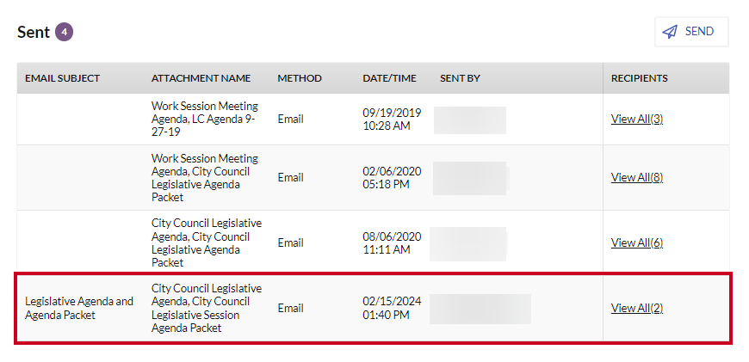Viewport: 749px width, 362px height.
Task: Click the SEND button
Action: click(x=691, y=32)
